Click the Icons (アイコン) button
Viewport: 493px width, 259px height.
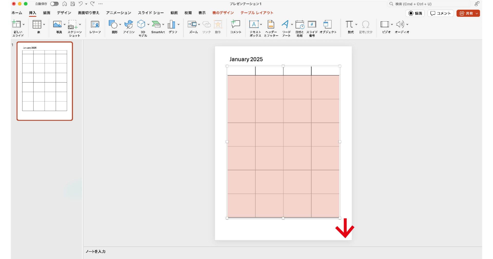129,25
